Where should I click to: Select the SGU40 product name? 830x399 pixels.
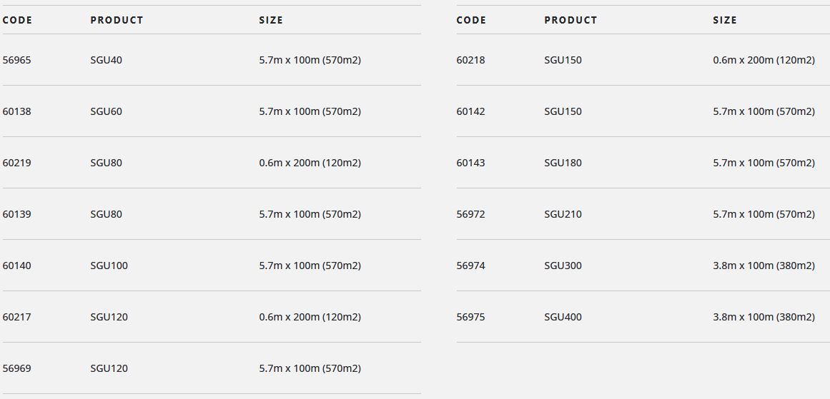(x=106, y=60)
